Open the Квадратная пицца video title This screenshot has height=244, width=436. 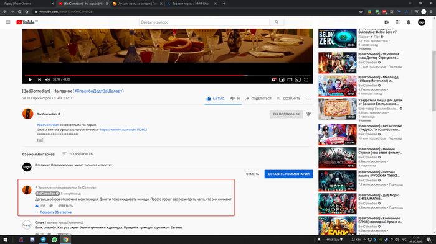click(380, 102)
